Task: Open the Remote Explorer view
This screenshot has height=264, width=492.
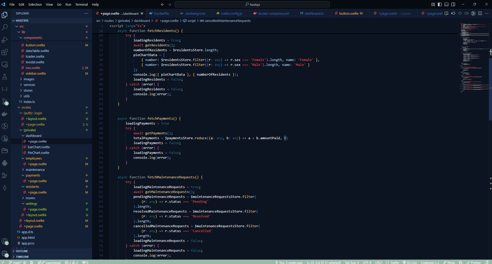Action: tap(5, 64)
